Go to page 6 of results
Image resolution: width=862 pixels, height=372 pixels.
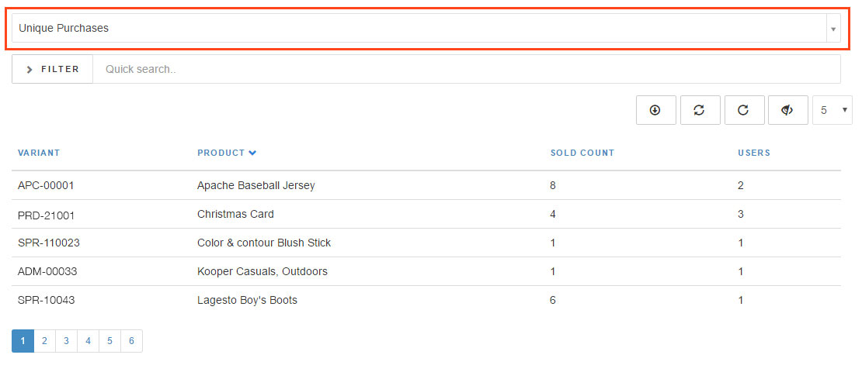131,341
